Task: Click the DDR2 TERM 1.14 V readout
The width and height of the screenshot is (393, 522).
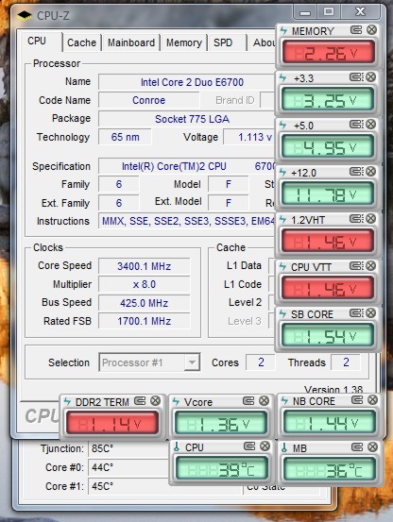Action: pos(112,423)
